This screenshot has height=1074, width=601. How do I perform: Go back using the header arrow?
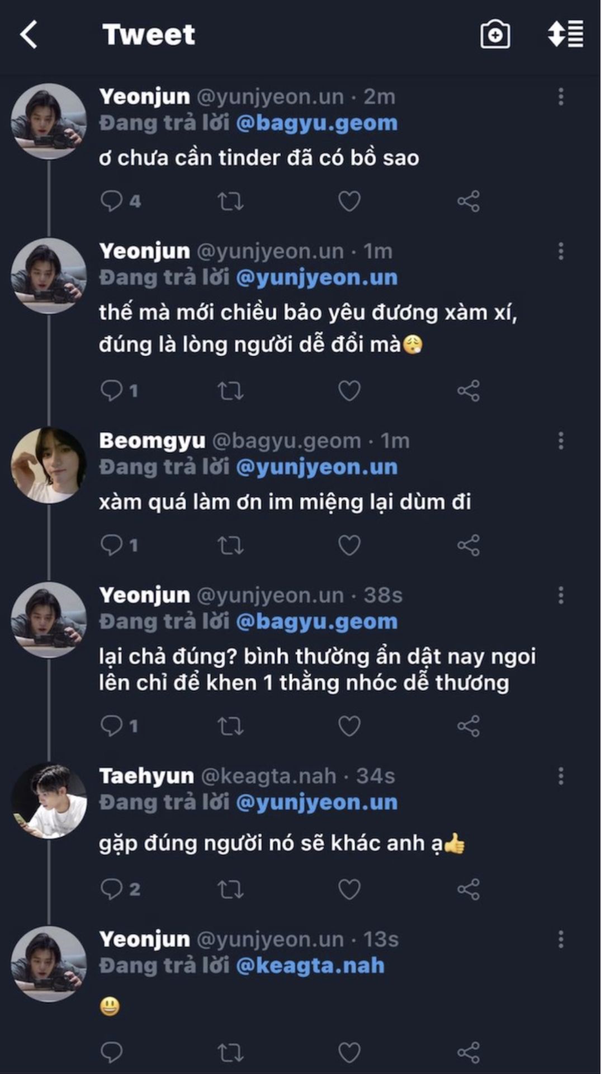click(x=29, y=35)
